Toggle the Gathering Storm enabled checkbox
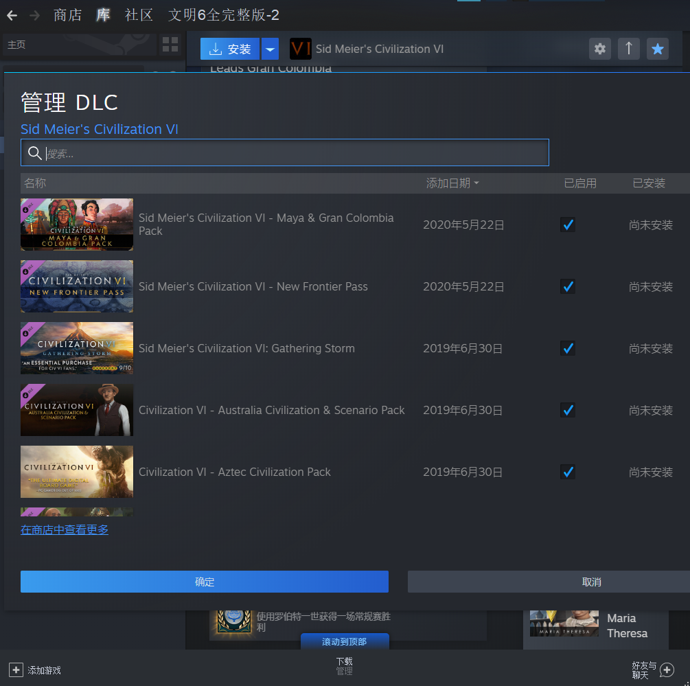Image resolution: width=690 pixels, height=686 pixels. click(568, 348)
